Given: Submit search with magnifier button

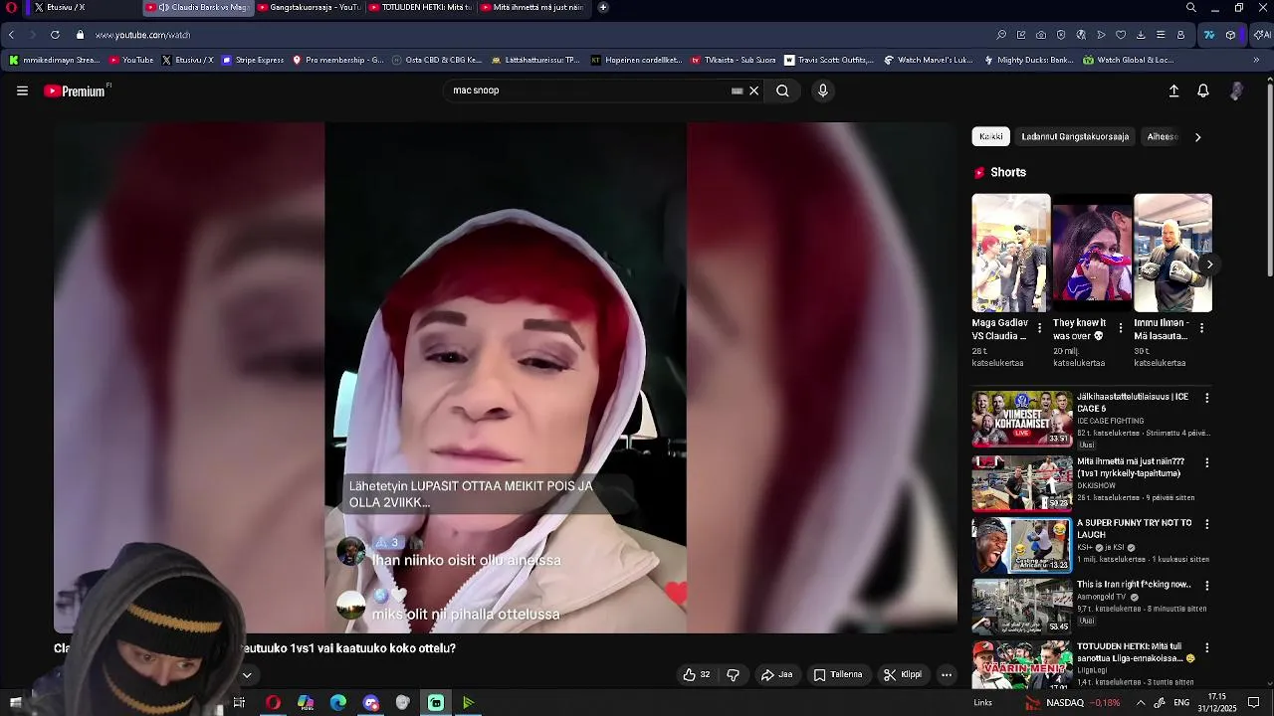Looking at the screenshot, I should 782,90.
